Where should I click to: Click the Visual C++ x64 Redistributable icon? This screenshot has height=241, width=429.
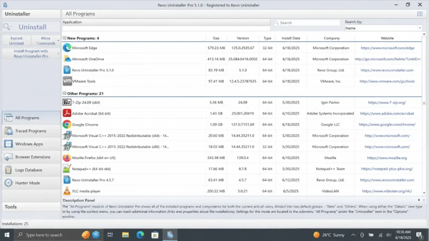tap(67, 136)
